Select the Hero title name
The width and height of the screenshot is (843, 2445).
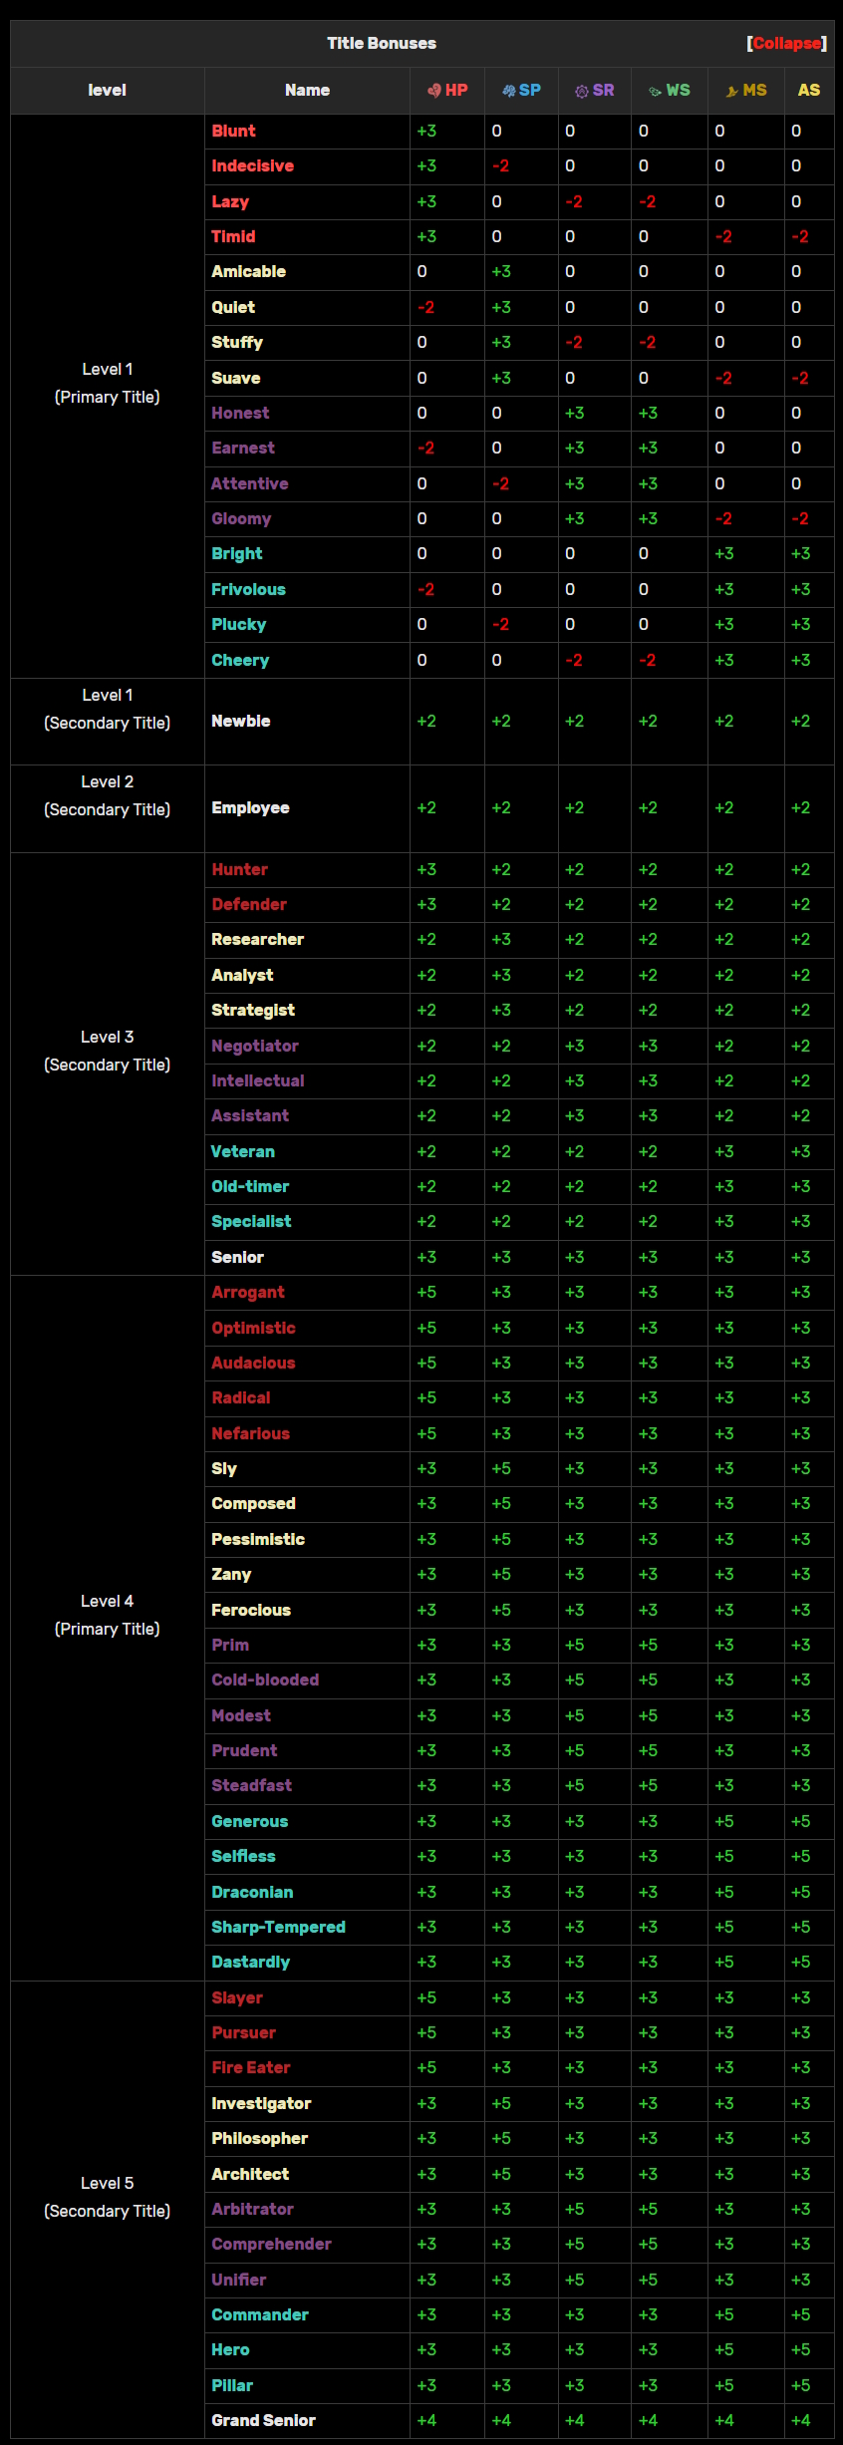pos(230,2350)
